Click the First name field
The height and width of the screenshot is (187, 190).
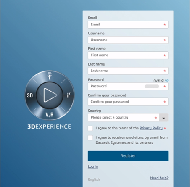click(128, 55)
